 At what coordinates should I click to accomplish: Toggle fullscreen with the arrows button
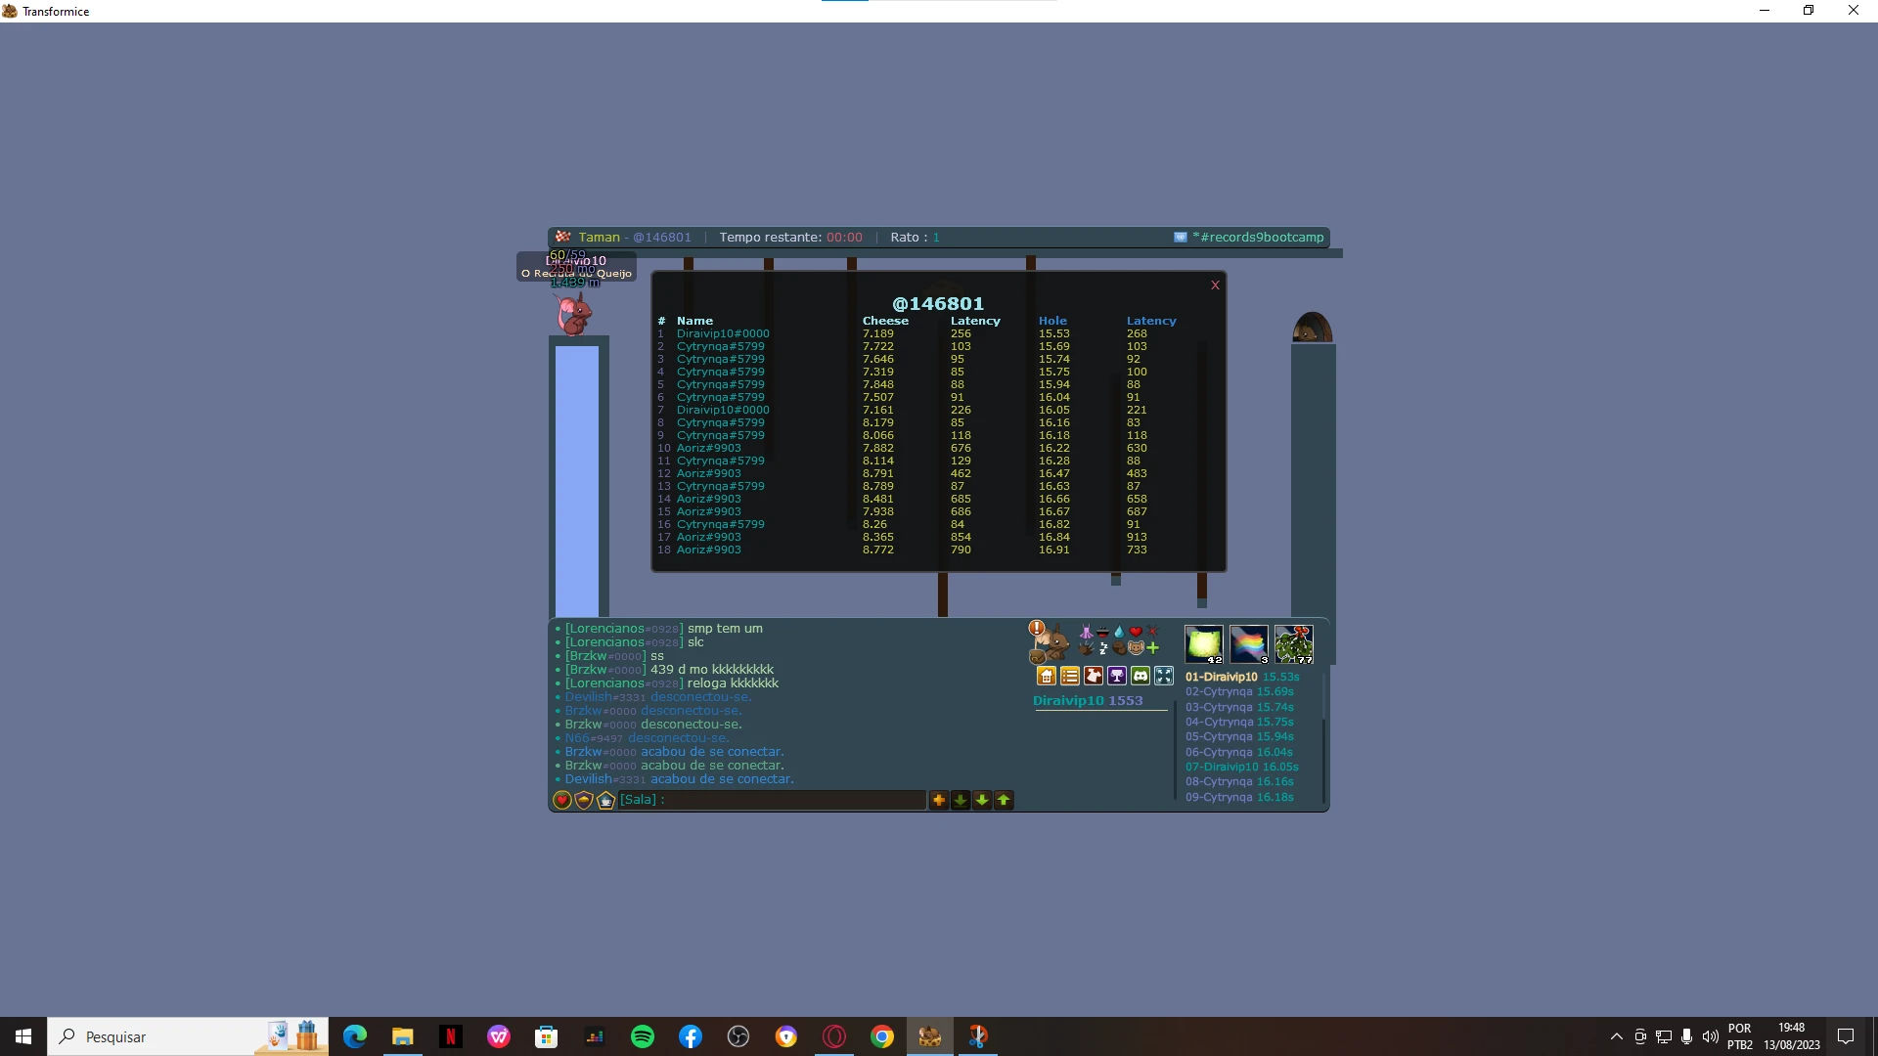(1164, 676)
